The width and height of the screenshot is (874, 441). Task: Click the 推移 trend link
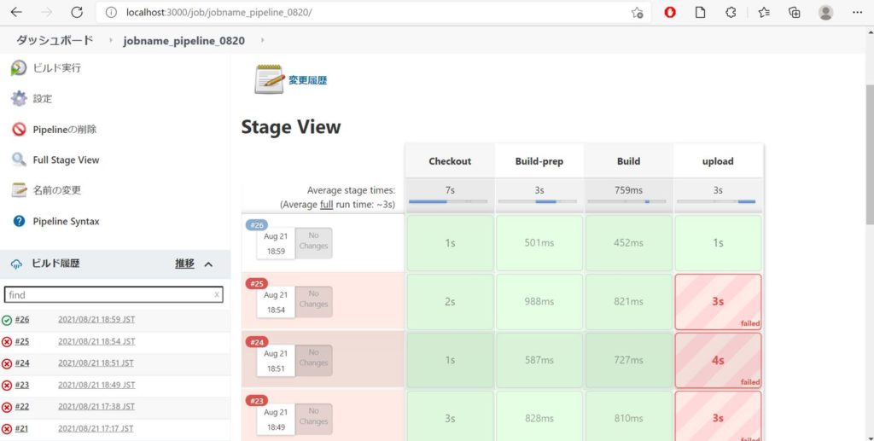[184, 264]
